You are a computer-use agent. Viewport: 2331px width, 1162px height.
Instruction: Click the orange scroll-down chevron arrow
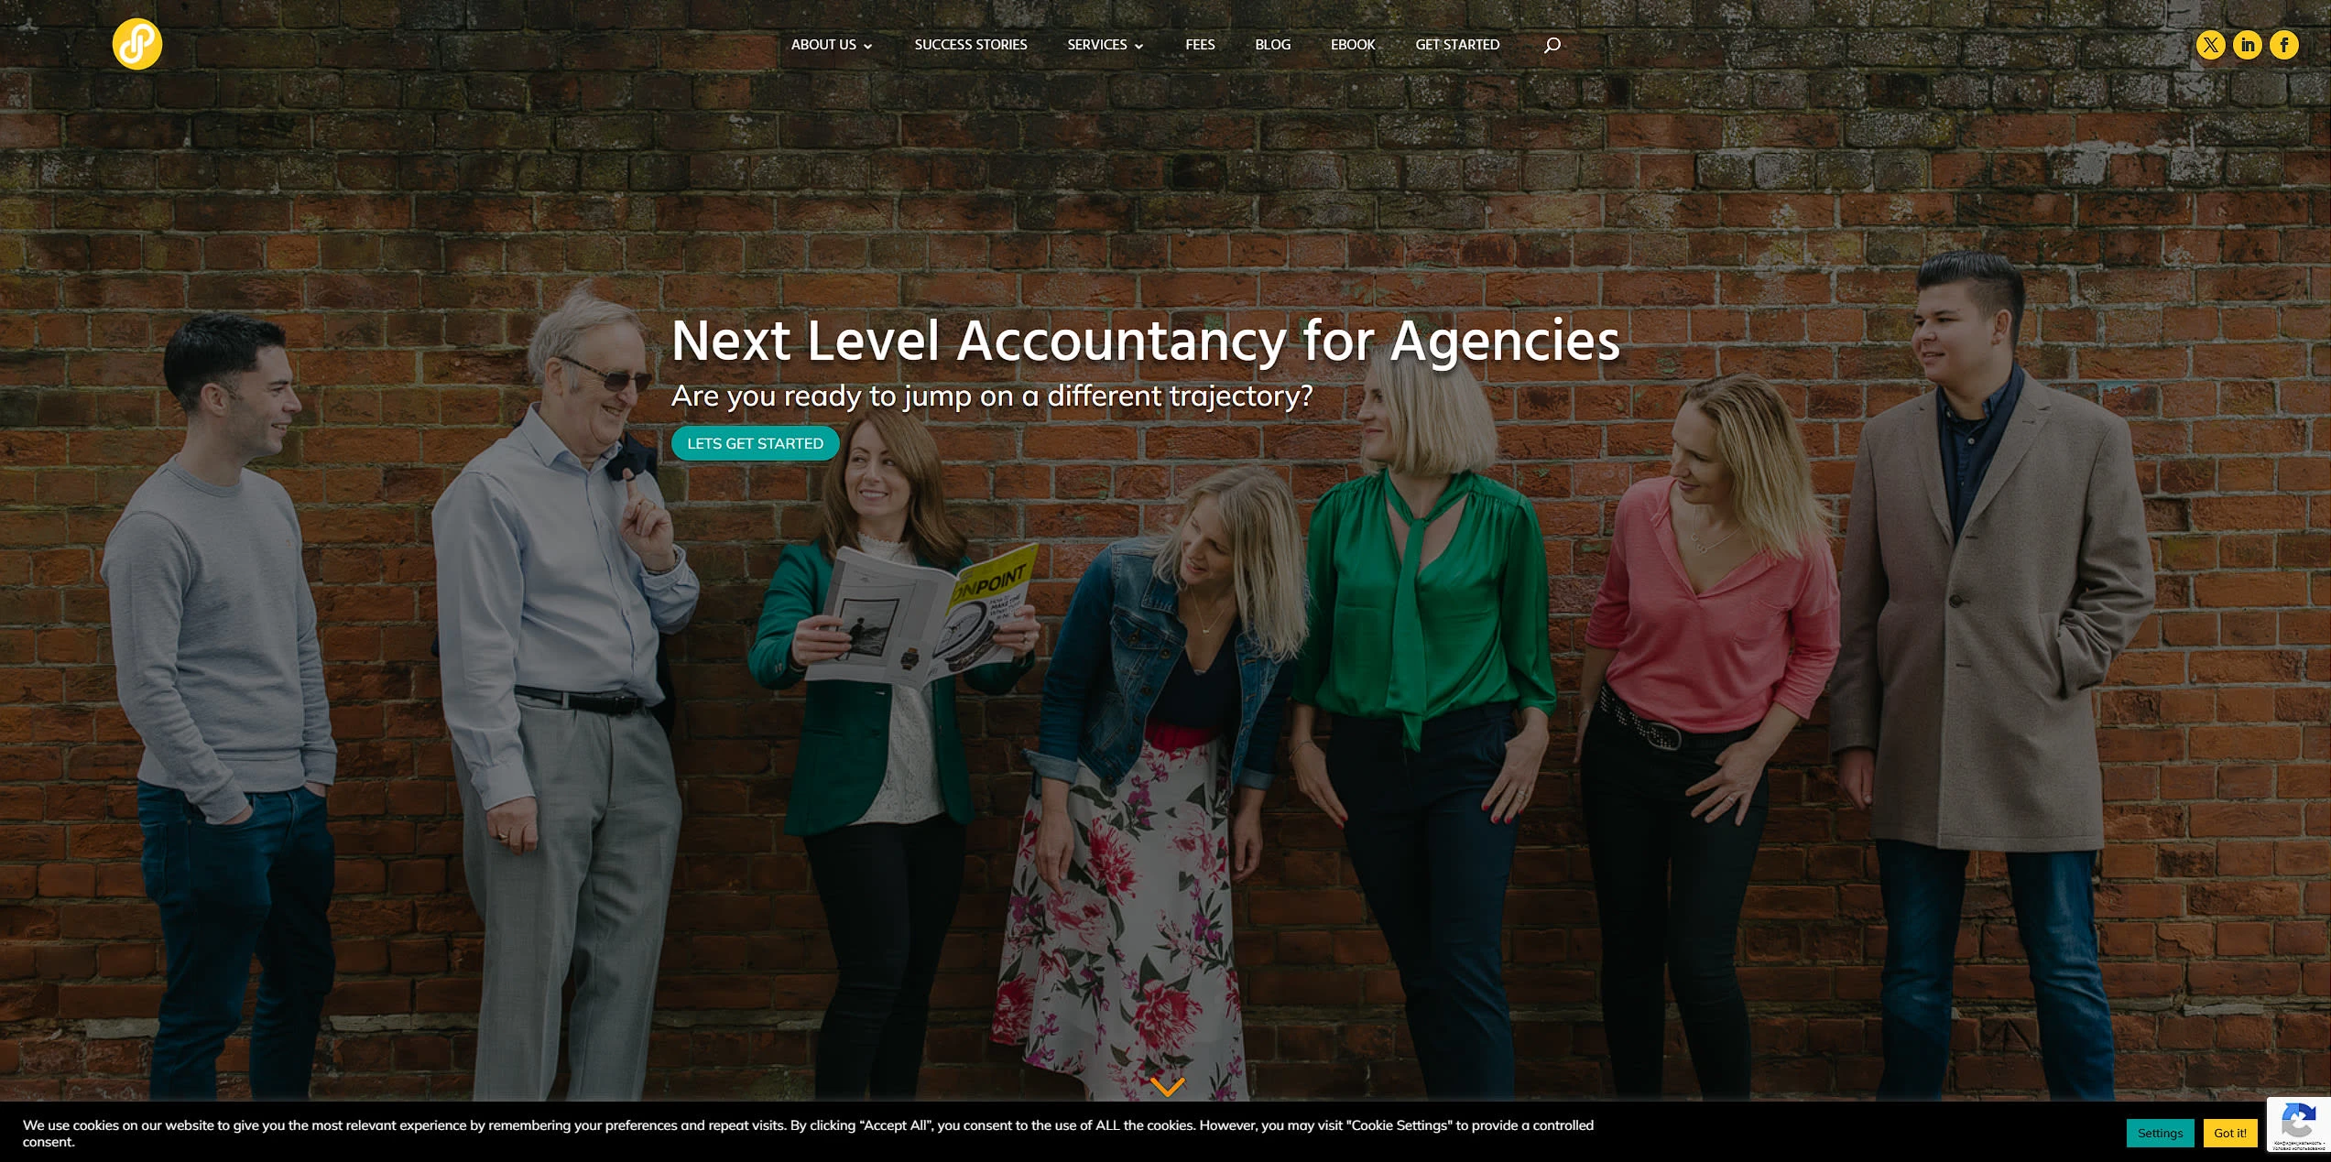(1167, 1087)
